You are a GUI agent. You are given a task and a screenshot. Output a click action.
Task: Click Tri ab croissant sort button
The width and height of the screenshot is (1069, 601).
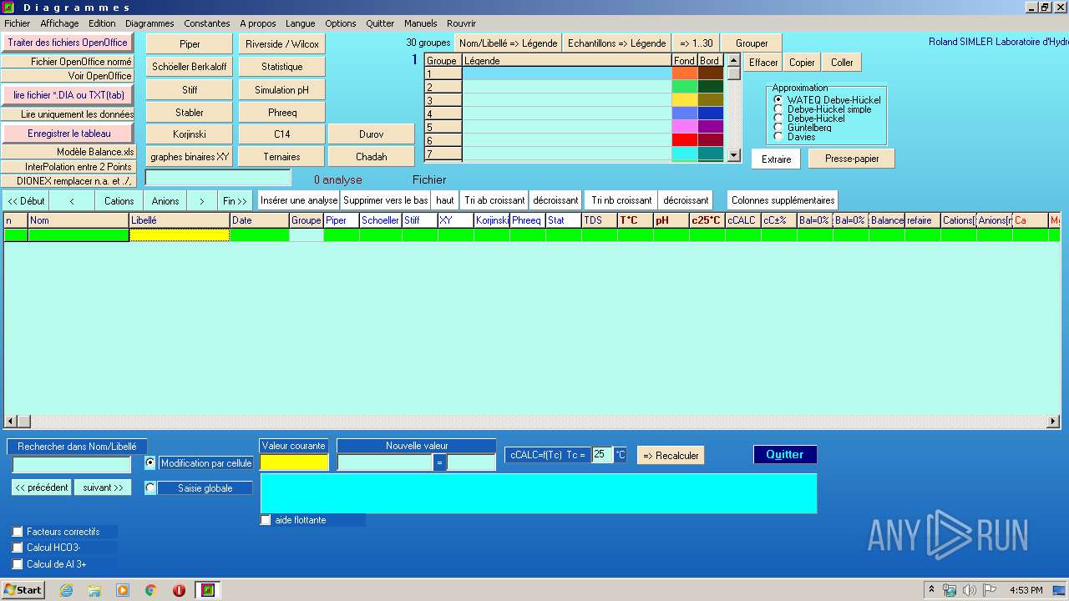[494, 200]
